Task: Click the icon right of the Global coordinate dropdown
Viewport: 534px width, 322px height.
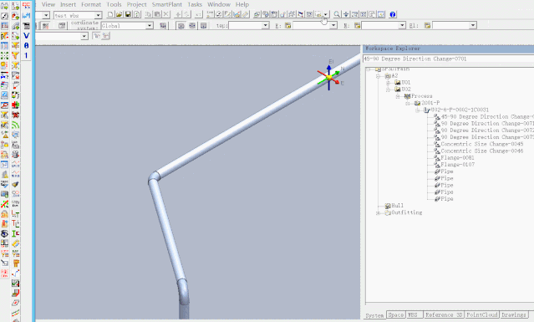Action: pyautogui.click(x=163, y=26)
